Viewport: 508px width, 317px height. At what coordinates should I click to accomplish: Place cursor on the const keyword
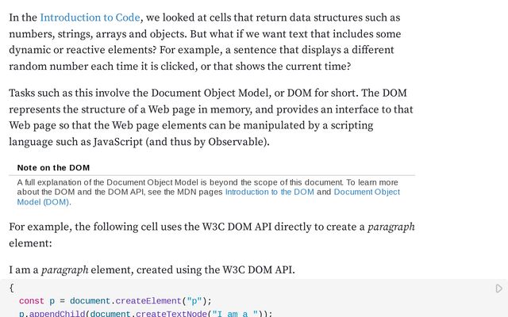click(32, 301)
